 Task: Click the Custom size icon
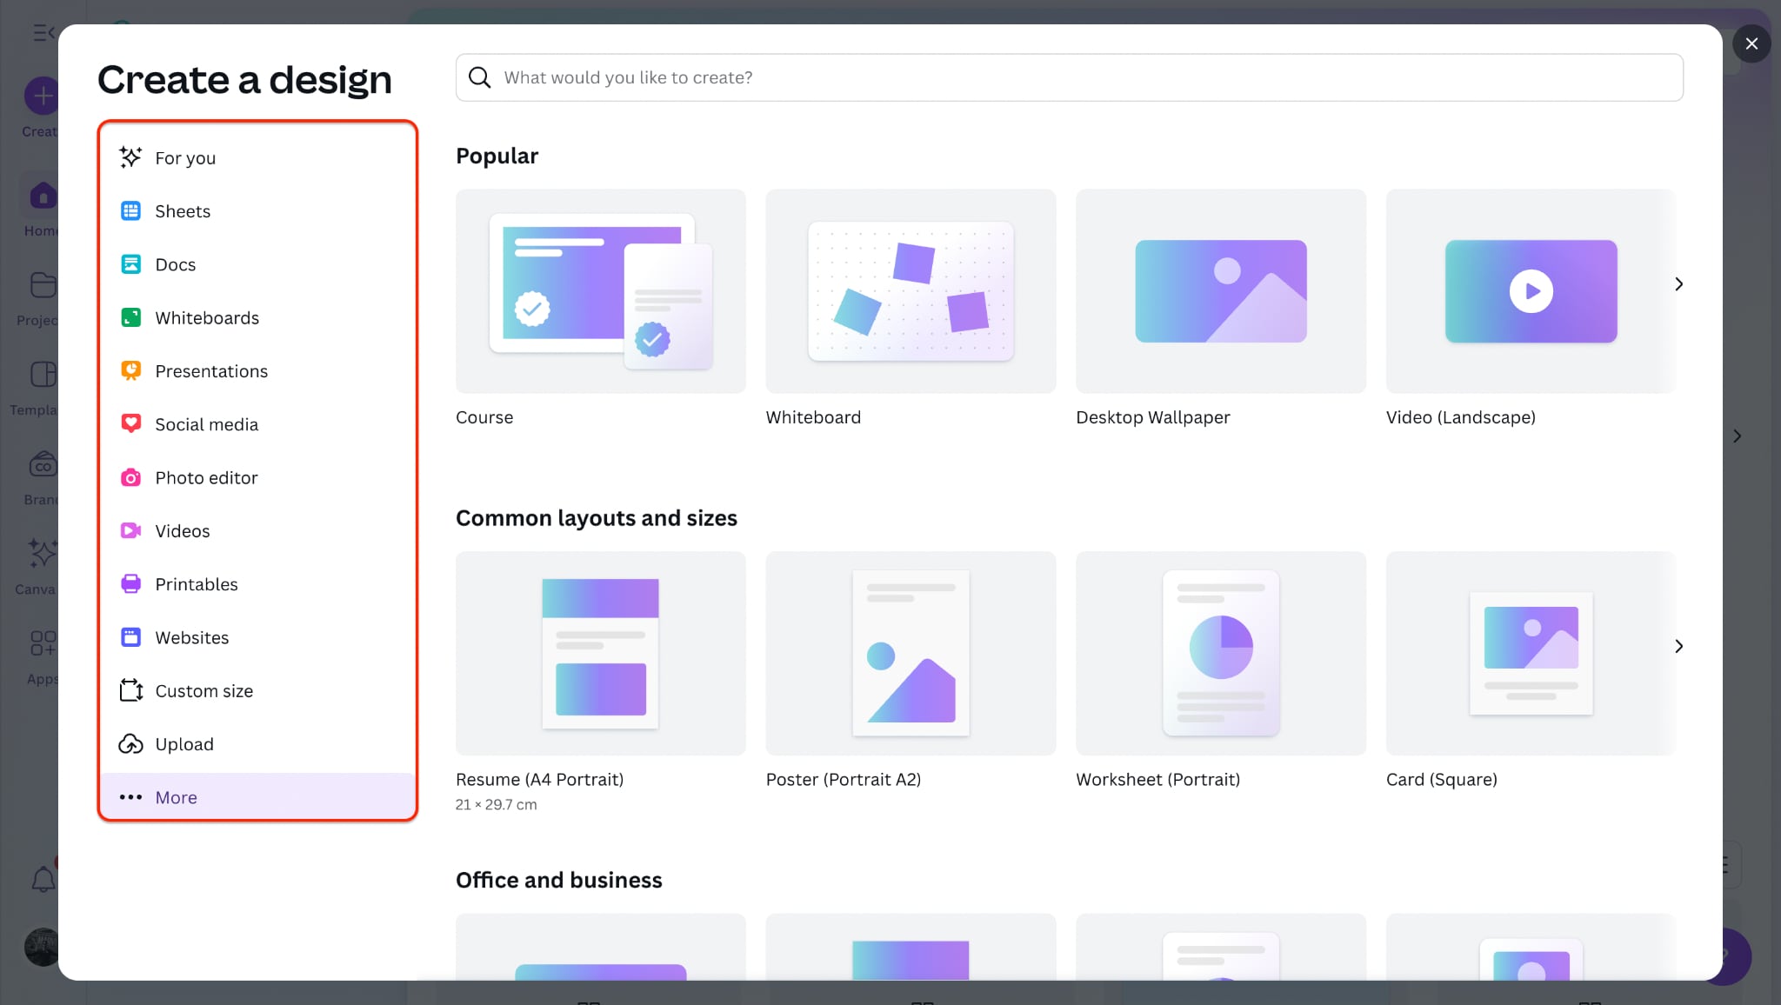click(130, 691)
